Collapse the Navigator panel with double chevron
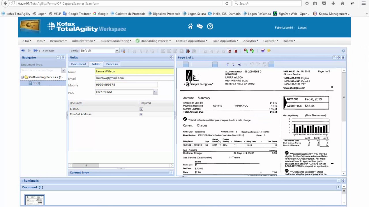This screenshot has width=369, height=207. (59, 57)
